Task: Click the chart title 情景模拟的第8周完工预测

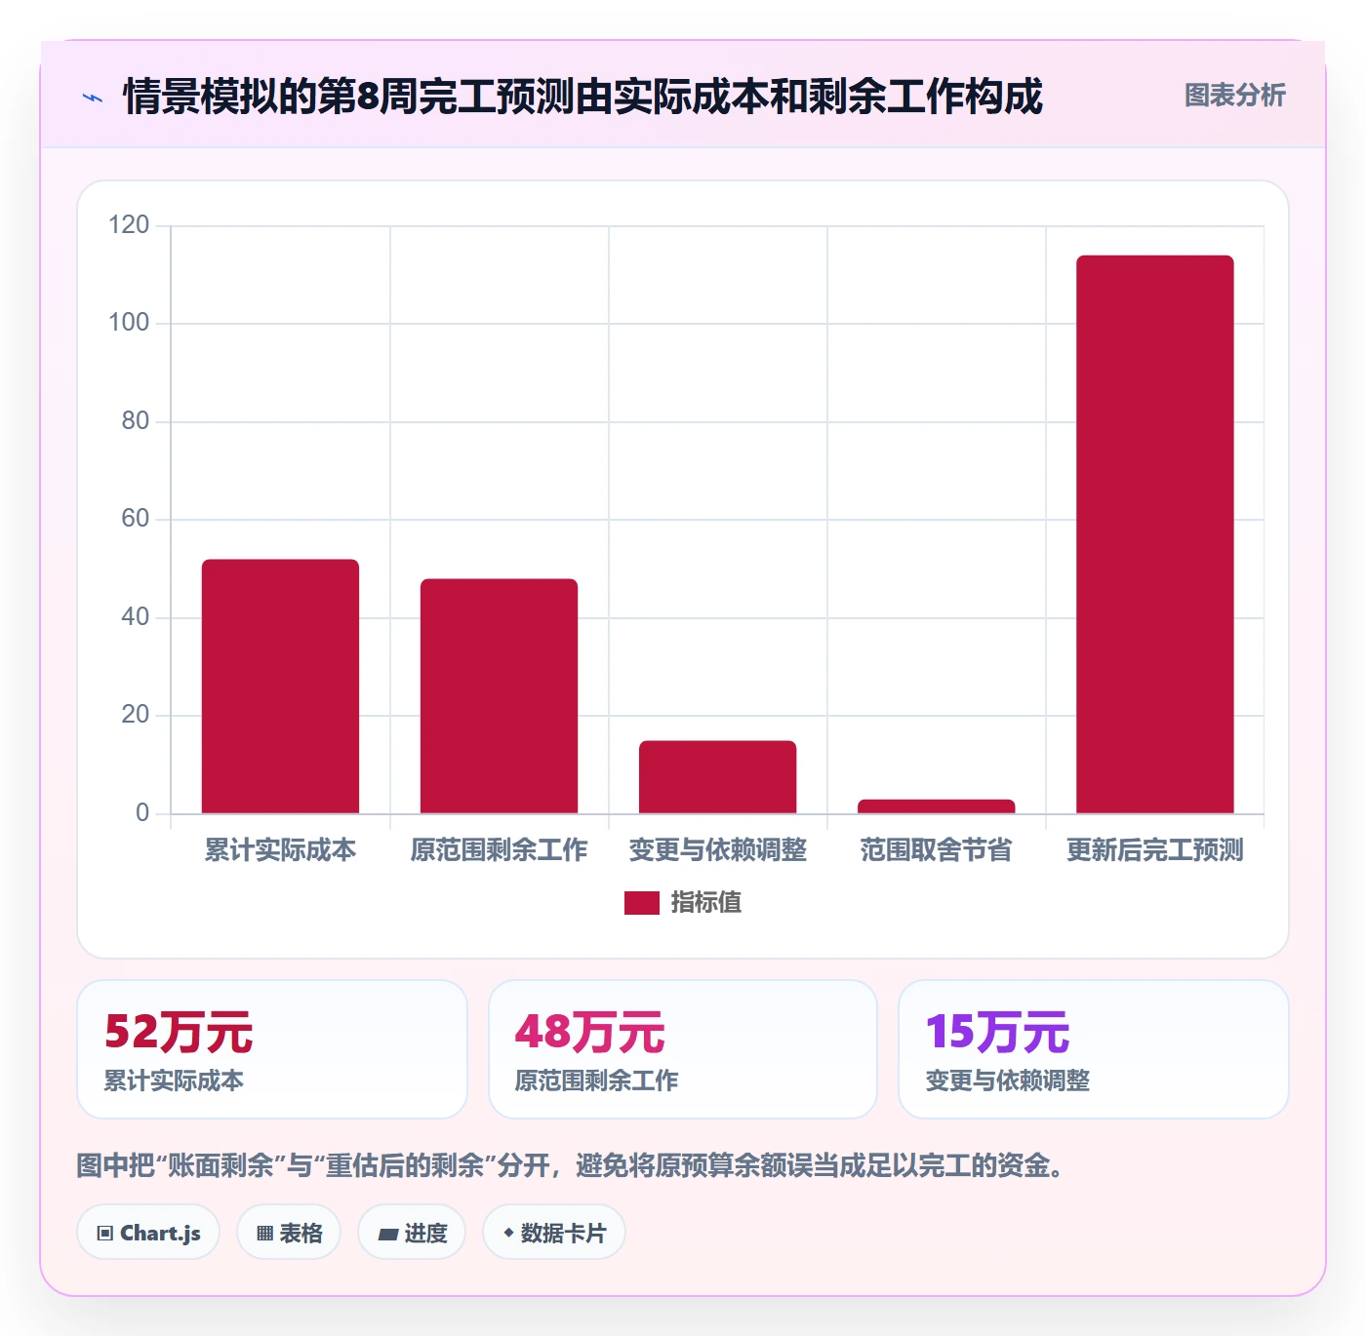Action: click(583, 97)
